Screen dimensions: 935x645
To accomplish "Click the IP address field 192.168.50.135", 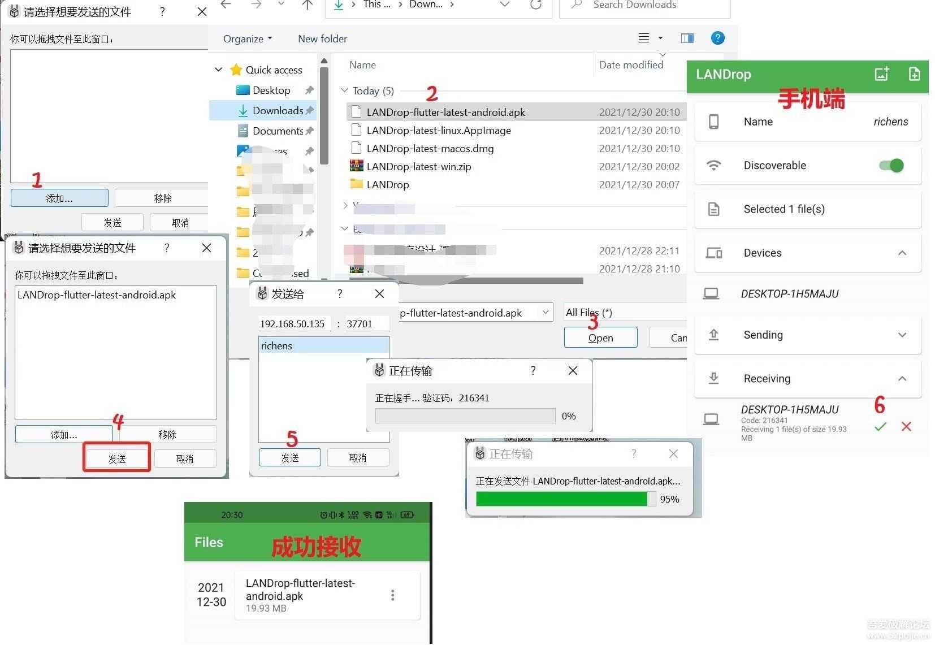I will (x=293, y=324).
